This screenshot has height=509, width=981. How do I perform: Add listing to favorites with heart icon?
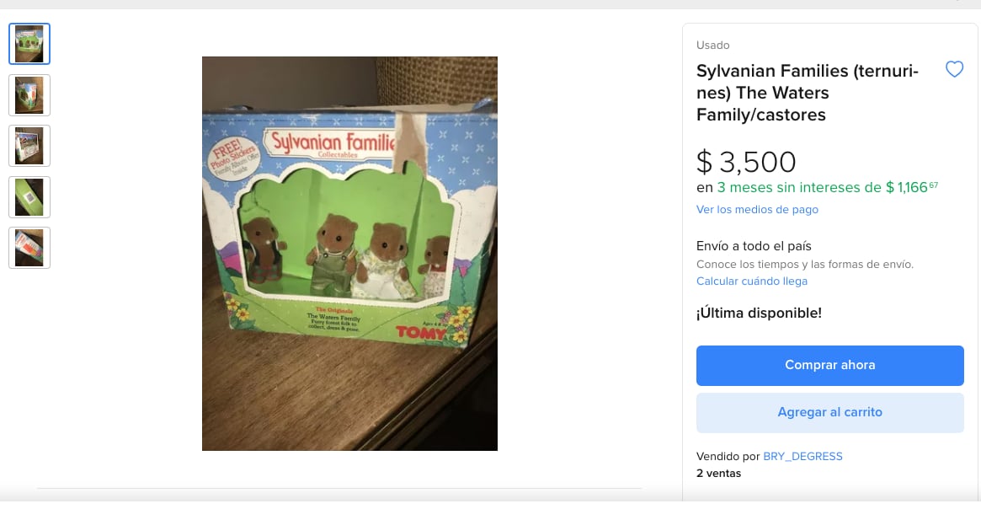tap(954, 70)
